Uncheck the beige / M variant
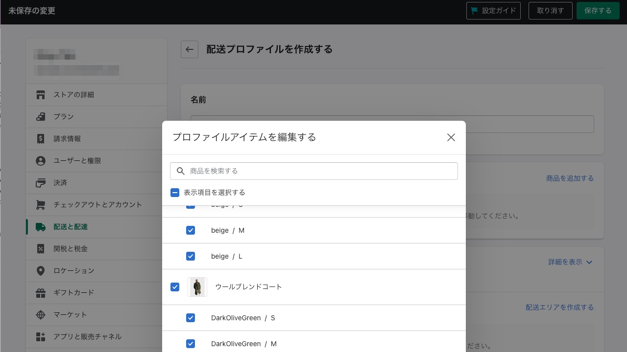 click(x=191, y=230)
